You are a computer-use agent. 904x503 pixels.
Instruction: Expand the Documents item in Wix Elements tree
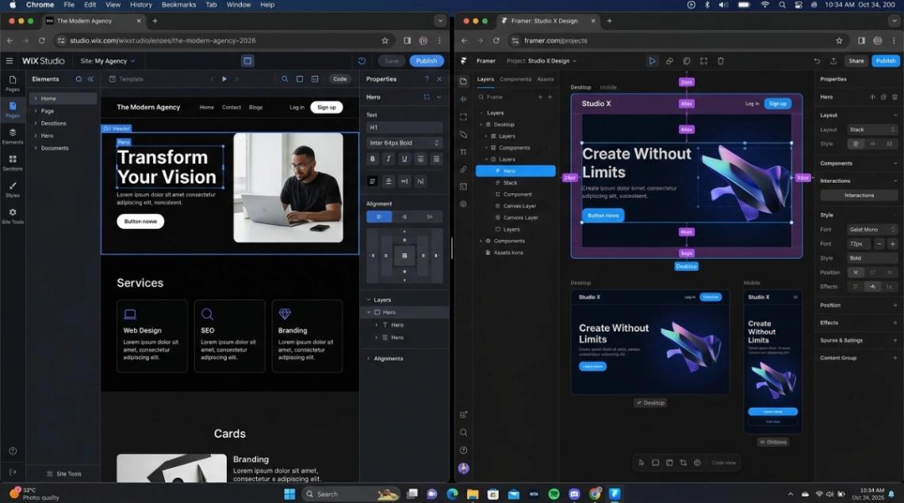36,148
